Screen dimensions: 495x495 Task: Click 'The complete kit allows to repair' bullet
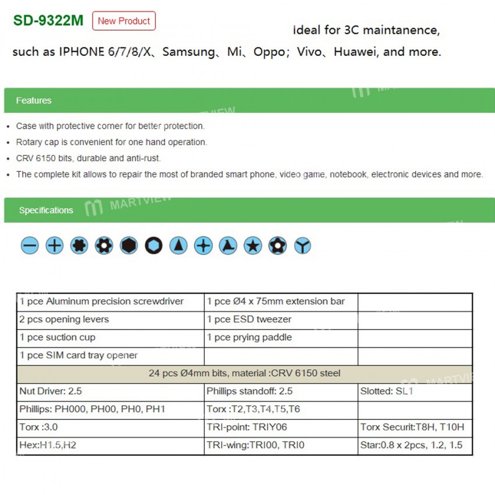[x=250, y=174]
